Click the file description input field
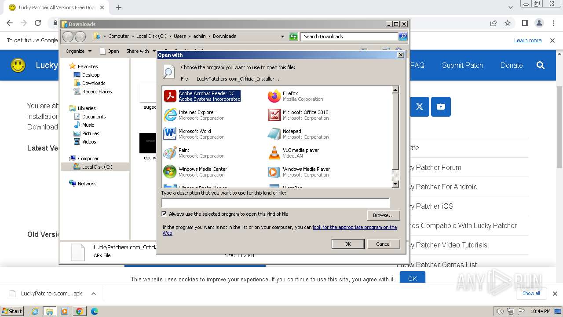The width and height of the screenshot is (563, 317). 275,203
